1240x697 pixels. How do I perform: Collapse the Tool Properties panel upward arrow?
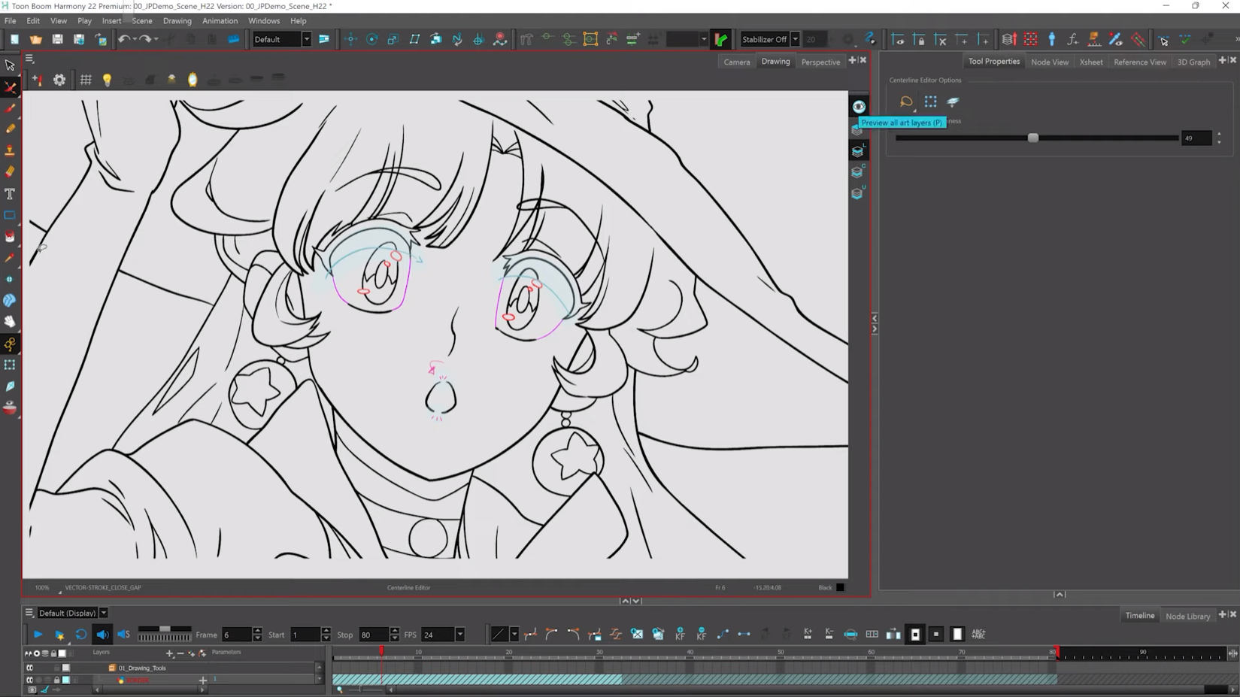[x=1060, y=594]
